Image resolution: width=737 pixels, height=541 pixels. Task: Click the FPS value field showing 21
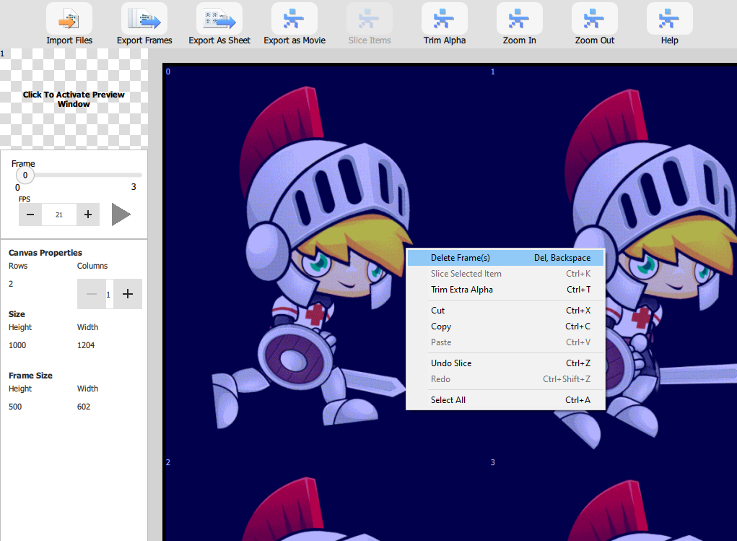pos(59,215)
